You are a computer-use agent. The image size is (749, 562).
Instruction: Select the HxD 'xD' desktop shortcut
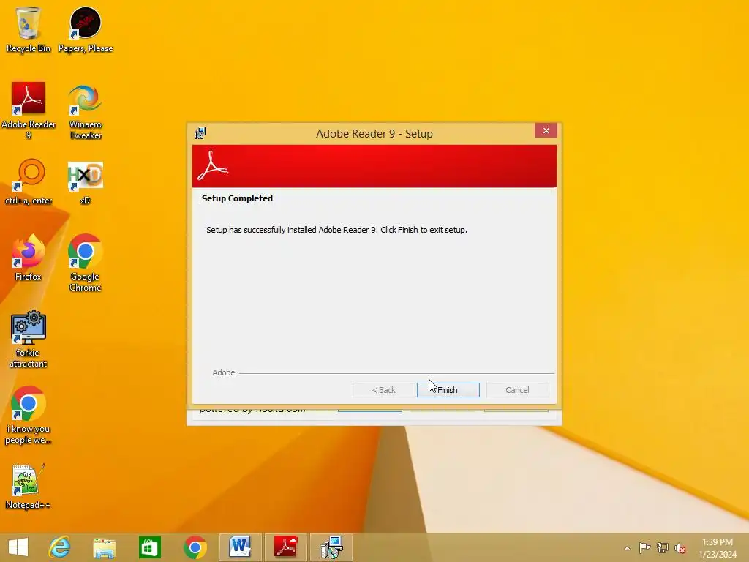point(85,183)
